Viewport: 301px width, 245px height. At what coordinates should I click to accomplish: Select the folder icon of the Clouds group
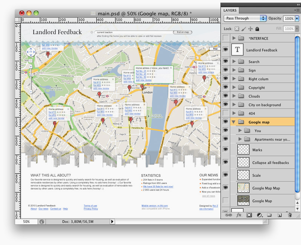click(x=241, y=96)
